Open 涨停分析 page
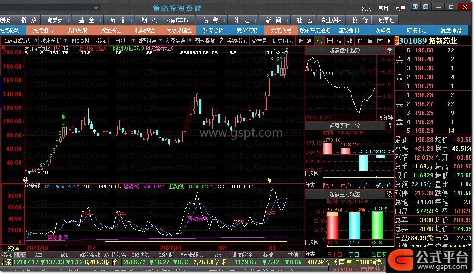This screenshot has width=475, height=274. (x=213, y=30)
